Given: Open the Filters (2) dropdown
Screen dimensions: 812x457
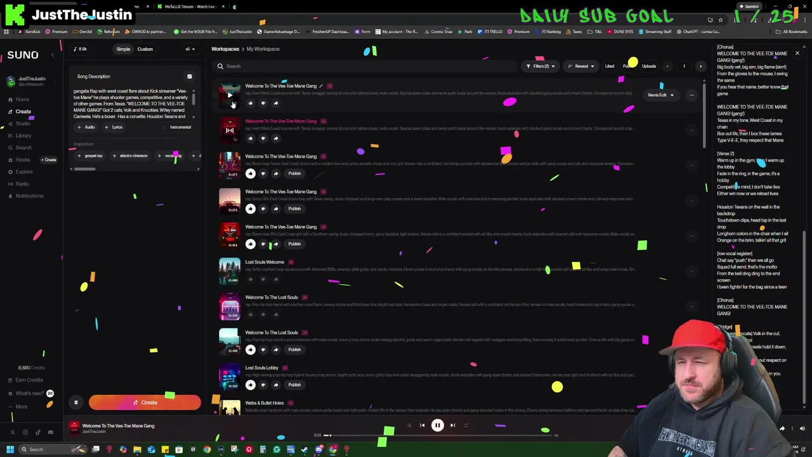Looking at the screenshot, I should 540,66.
